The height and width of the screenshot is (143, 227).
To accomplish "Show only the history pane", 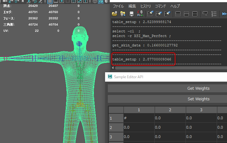I will pos(178,14).
